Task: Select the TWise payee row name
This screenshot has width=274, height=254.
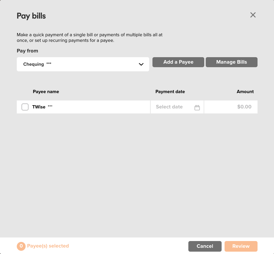Action: coord(39,107)
